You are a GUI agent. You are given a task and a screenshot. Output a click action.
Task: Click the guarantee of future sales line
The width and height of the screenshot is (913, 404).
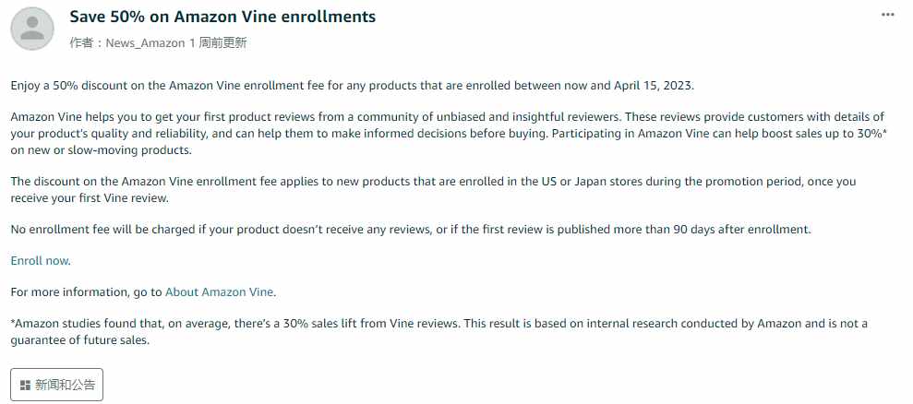click(80, 340)
